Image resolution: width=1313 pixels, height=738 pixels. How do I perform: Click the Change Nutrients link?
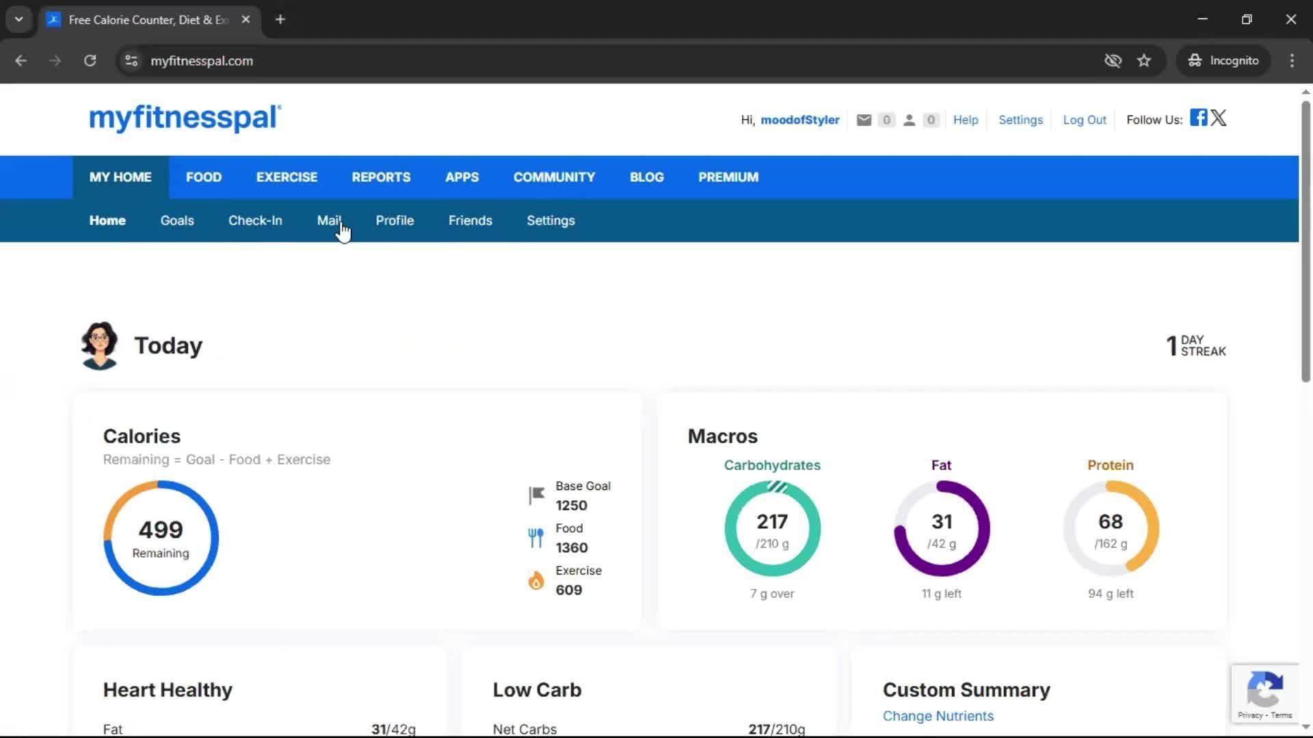(938, 716)
